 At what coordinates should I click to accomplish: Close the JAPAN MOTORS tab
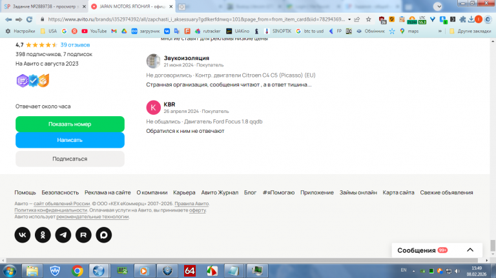(x=170, y=6)
